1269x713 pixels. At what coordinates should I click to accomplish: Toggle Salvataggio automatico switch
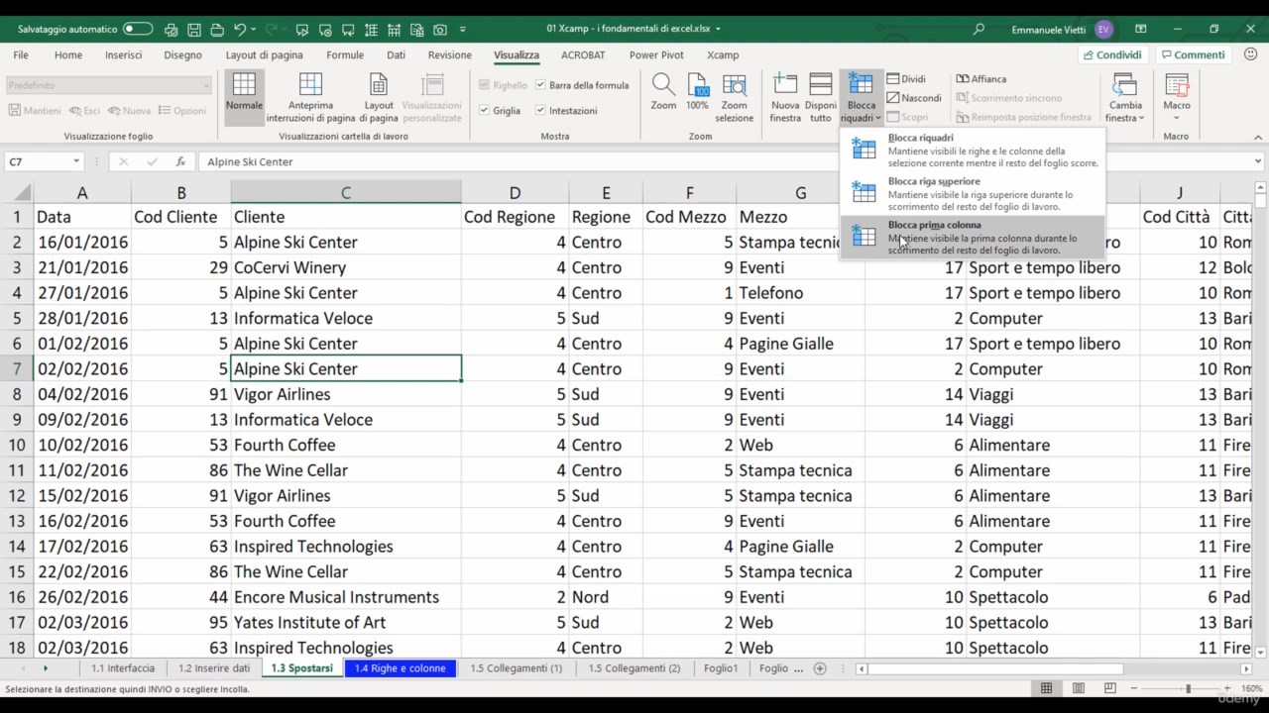pos(138,30)
